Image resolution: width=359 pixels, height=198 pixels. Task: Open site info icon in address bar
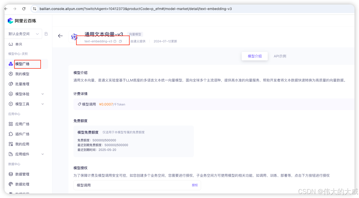[35, 9]
